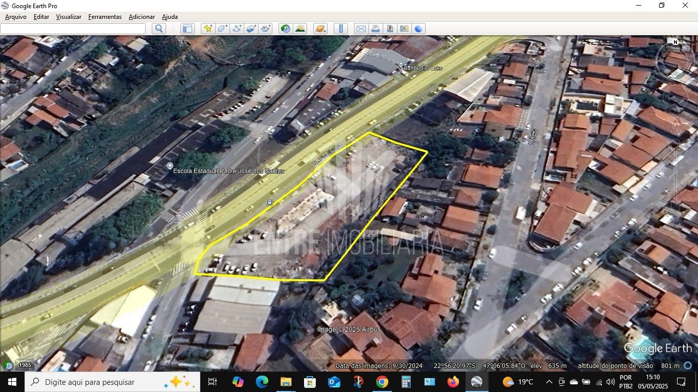Click the Email envelope icon

(361, 29)
